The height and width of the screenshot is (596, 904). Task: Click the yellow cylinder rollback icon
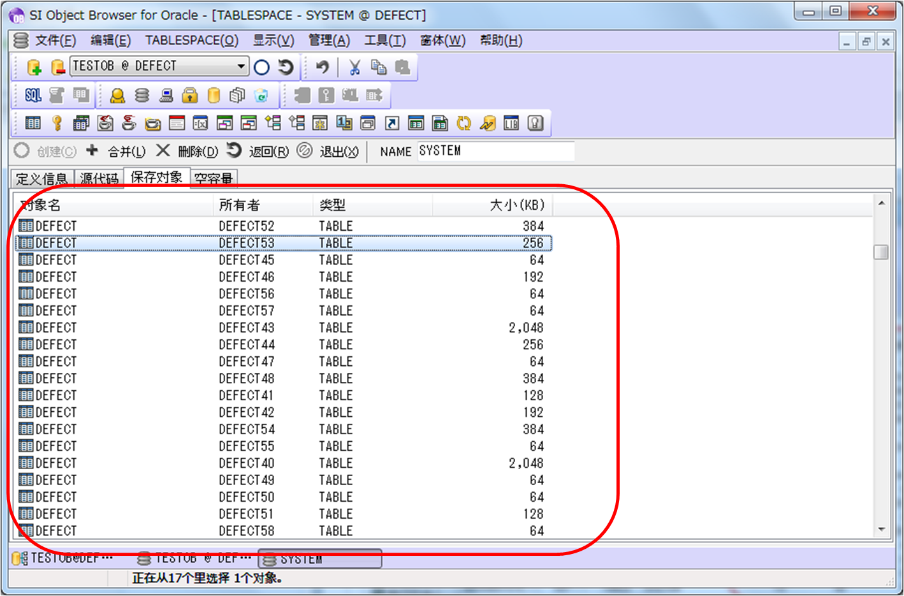214,96
